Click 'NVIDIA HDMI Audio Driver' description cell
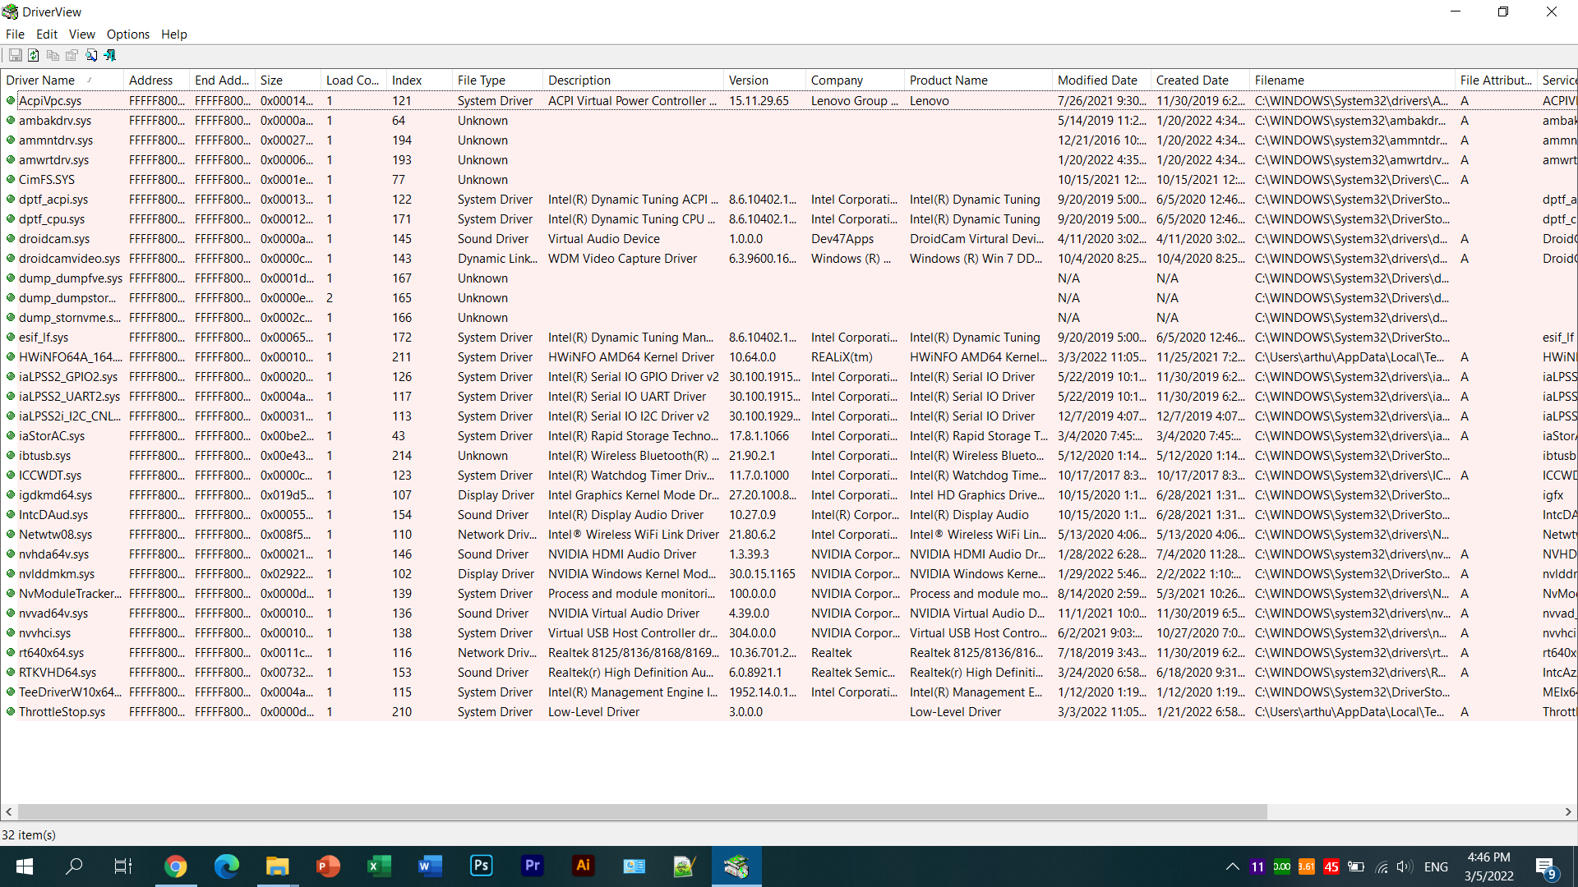 (x=622, y=554)
